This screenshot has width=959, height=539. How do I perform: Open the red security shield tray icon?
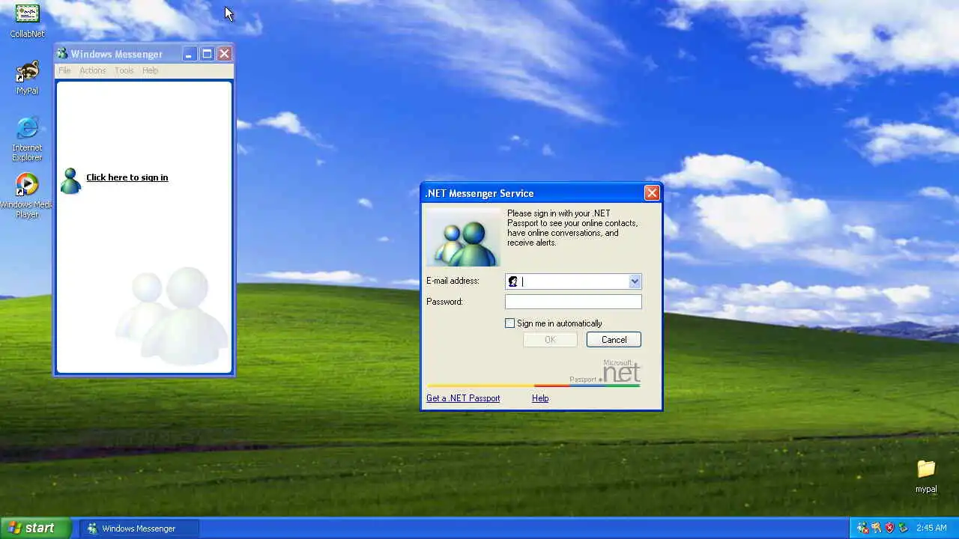[x=890, y=528]
